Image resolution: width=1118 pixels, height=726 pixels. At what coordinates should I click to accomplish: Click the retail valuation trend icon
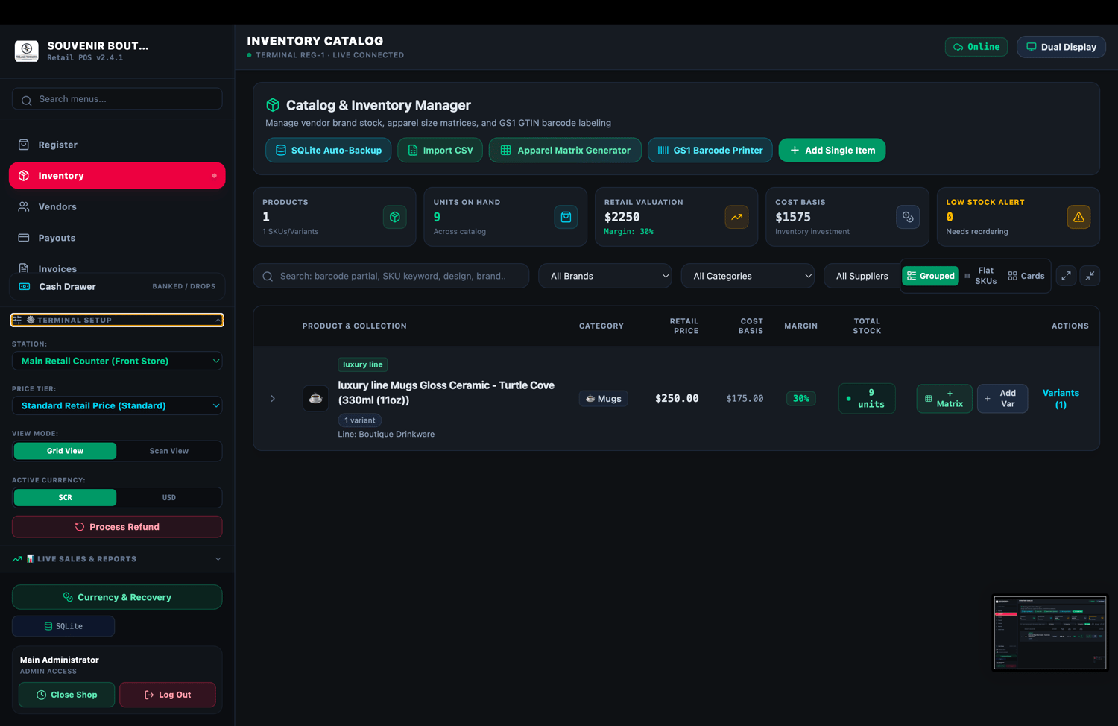pos(736,217)
